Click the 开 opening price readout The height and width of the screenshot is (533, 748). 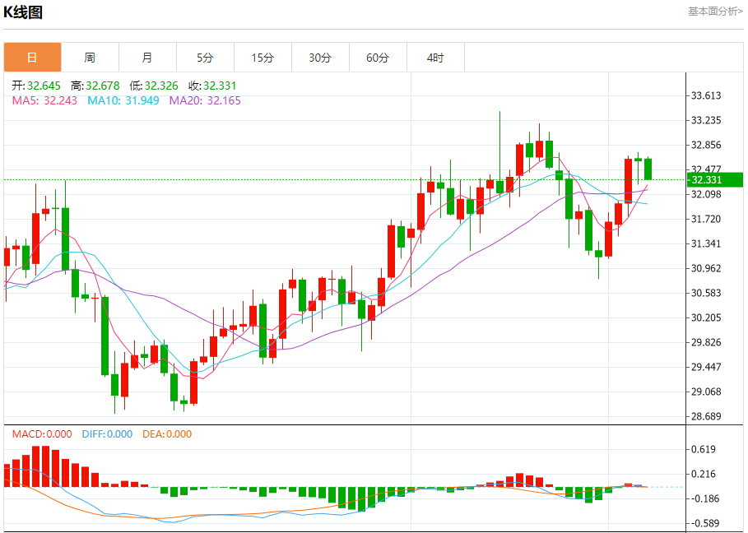tap(38, 86)
